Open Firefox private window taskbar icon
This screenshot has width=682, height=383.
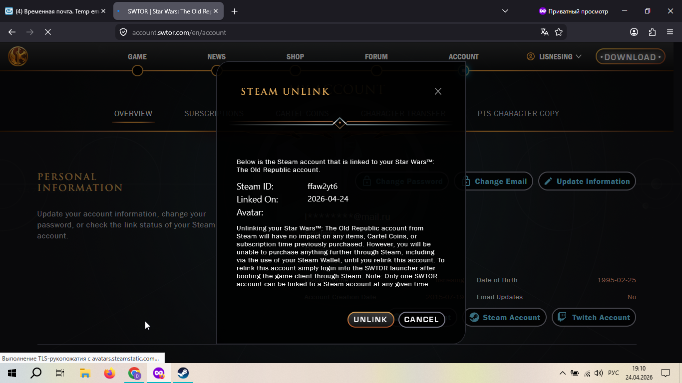click(159, 373)
